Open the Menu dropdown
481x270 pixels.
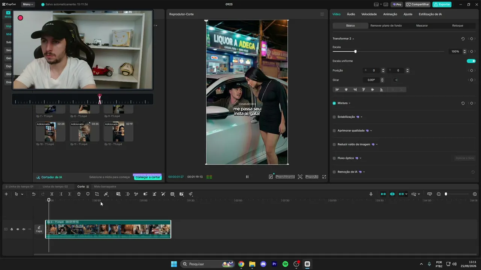click(28, 4)
